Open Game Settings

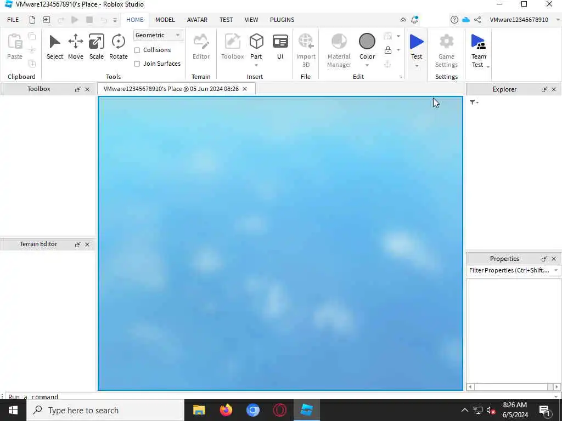[446, 50]
